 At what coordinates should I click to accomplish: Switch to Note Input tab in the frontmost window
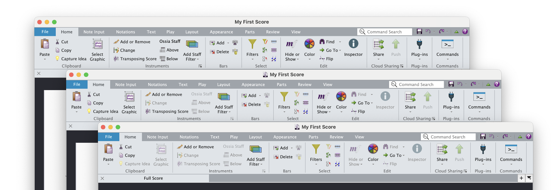pos(157,137)
